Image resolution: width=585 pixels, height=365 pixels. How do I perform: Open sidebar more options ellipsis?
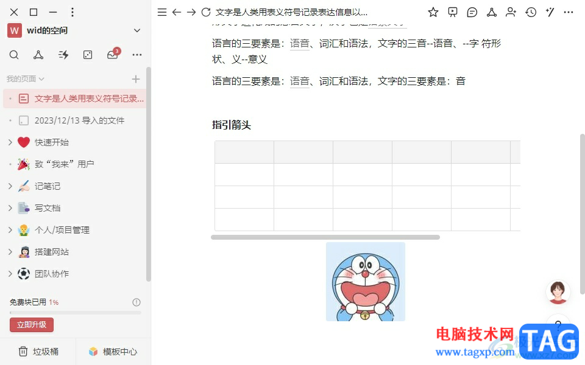tap(137, 55)
